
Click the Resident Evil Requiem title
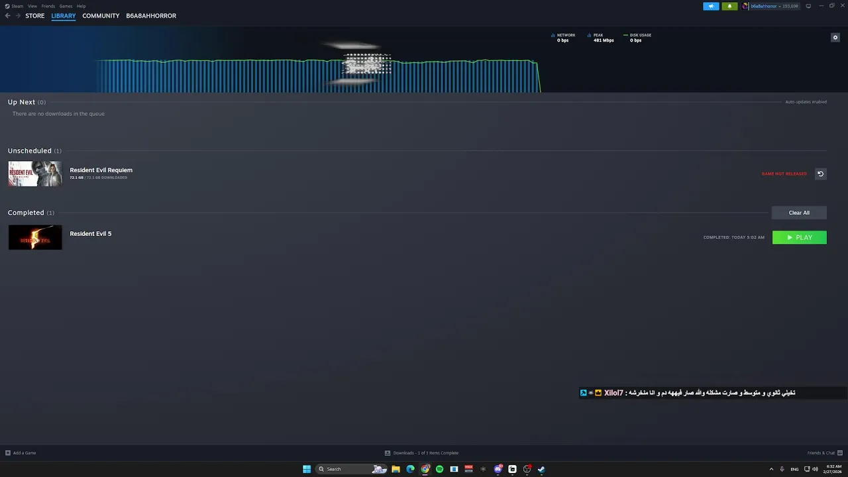coord(101,170)
